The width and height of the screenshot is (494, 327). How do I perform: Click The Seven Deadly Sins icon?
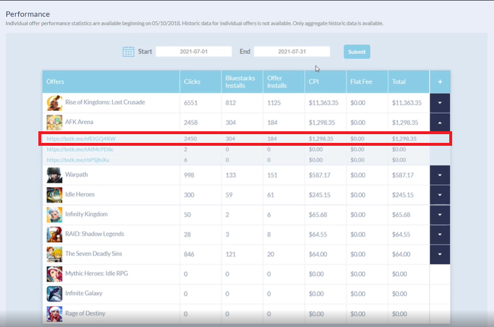click(x=55, y=254)
